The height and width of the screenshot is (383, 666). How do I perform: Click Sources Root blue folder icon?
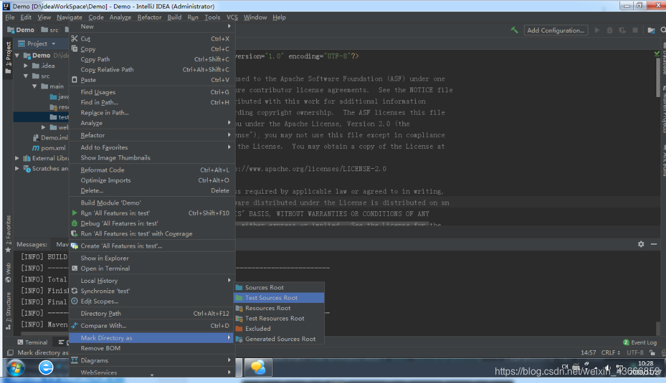point(239,288)
